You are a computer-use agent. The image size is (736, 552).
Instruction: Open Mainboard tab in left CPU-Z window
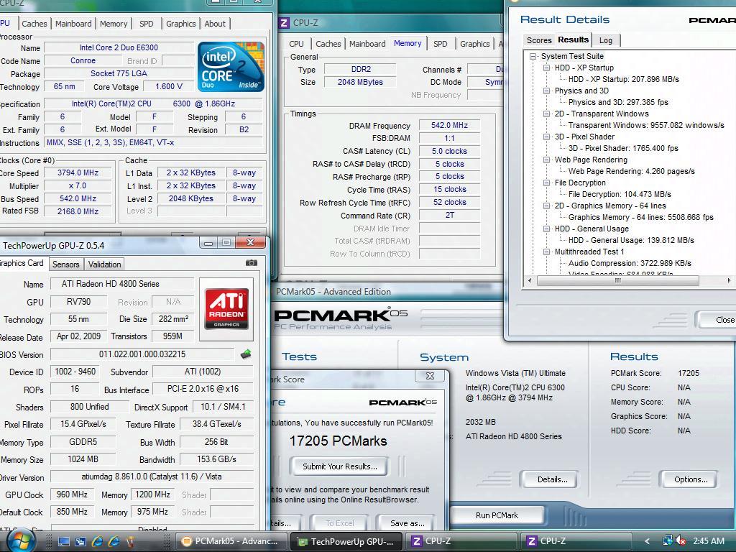73,24
